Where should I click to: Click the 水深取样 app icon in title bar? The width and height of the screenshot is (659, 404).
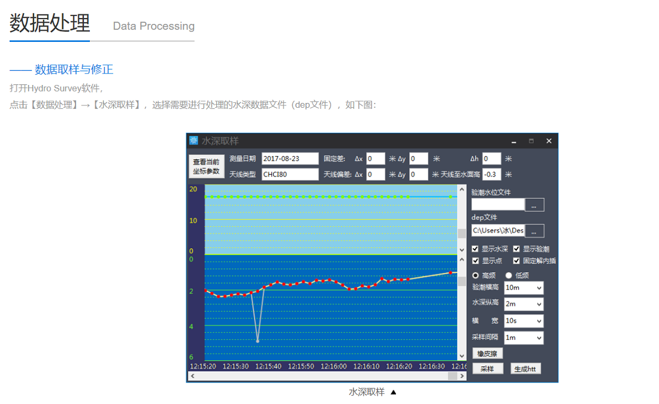(x=194, y=141)
